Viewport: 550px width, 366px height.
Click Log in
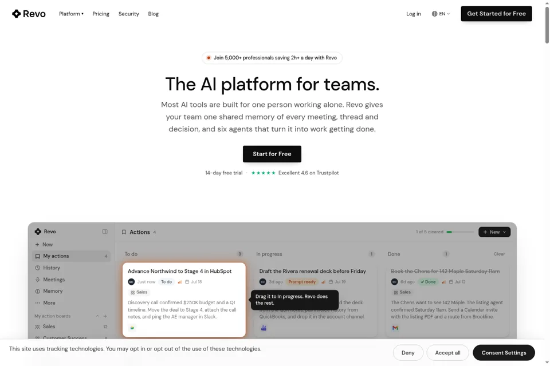(x=414, y=14)
